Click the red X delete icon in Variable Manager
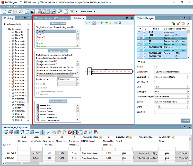The width and height of the screenshot is (193, 166). pos(188,23)
